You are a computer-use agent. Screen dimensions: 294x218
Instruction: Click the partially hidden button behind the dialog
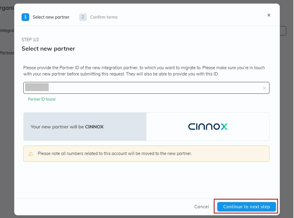point(283,31)
